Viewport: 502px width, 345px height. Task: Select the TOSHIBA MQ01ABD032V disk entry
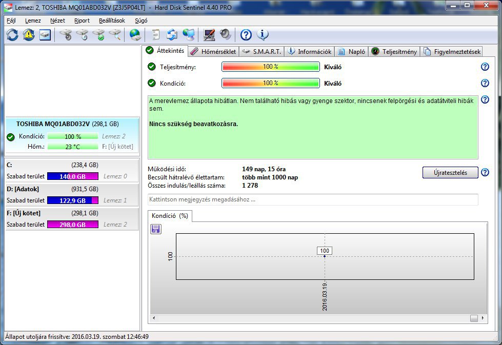pos(72,136)
